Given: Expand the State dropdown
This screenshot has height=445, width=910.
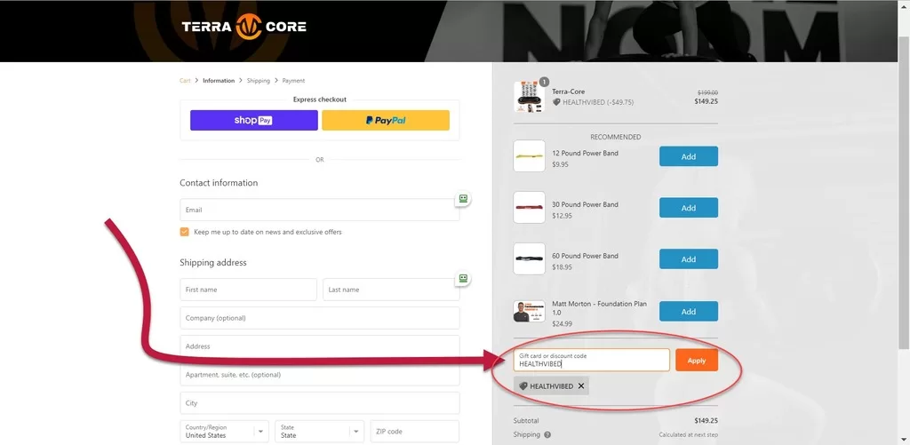Looking at the screenshot, I should [319, 432].
